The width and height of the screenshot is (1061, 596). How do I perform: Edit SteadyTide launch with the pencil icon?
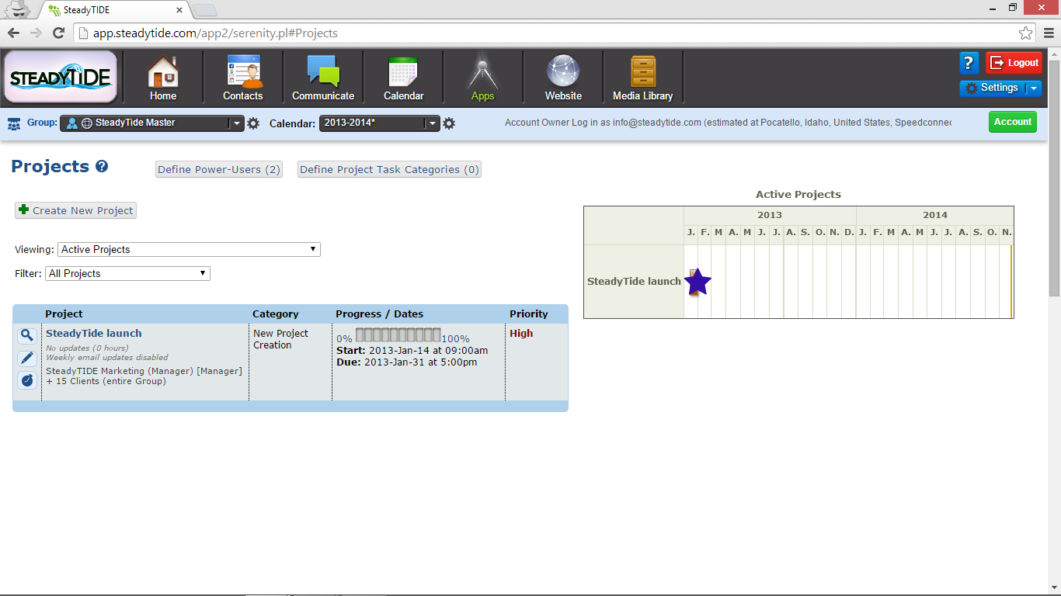coord(27,358)
